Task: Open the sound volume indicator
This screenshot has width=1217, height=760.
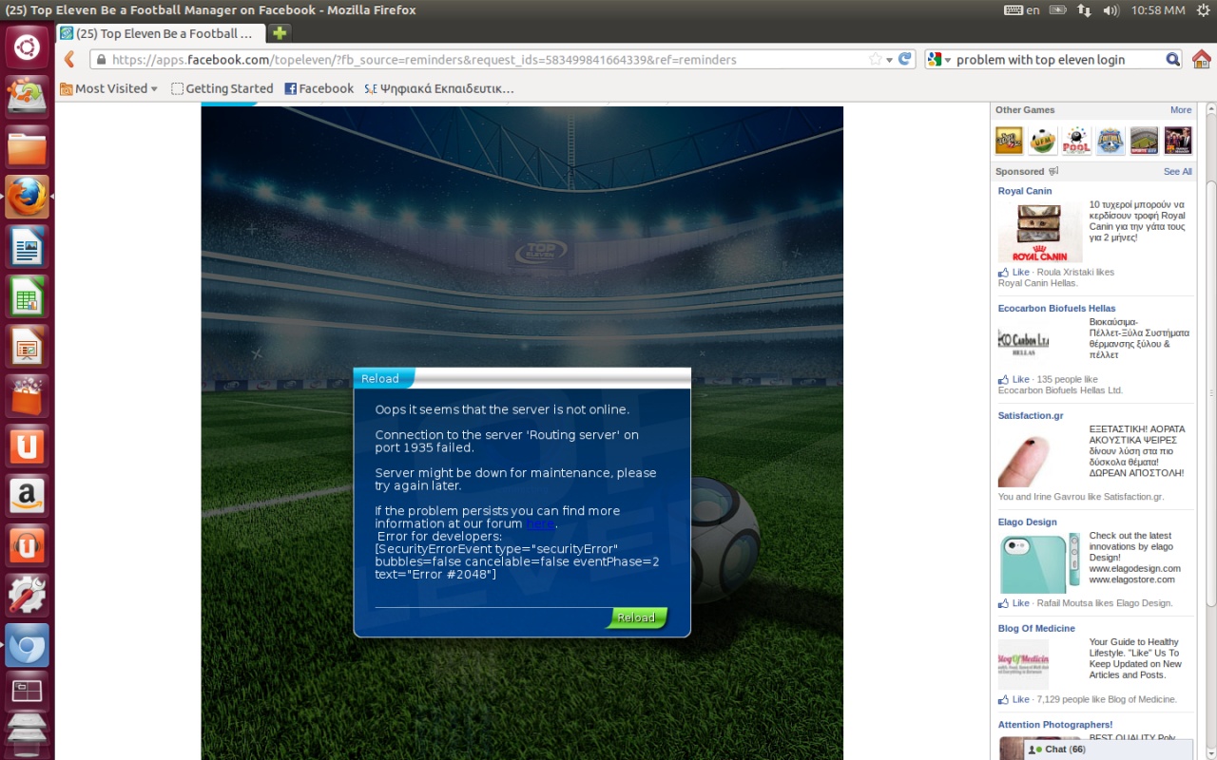Action: click(x=1111, y=10)
